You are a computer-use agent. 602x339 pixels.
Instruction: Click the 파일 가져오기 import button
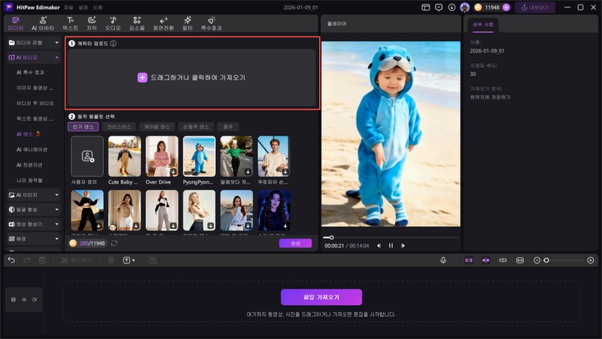321,297
